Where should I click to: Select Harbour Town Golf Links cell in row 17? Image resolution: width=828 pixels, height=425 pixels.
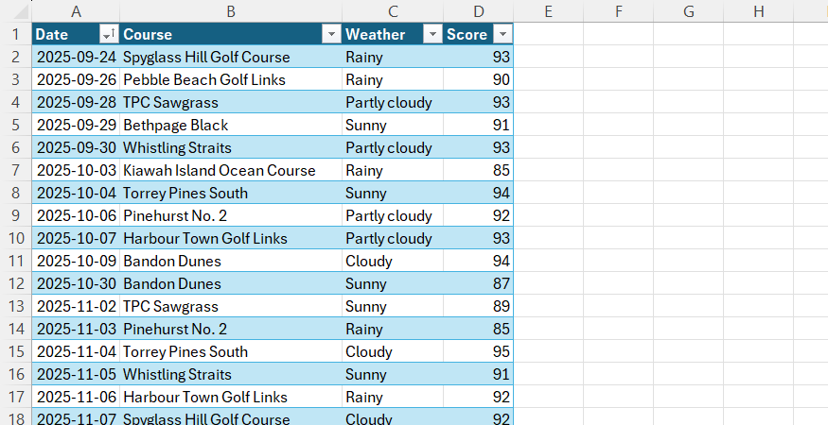tap(231, 397)
